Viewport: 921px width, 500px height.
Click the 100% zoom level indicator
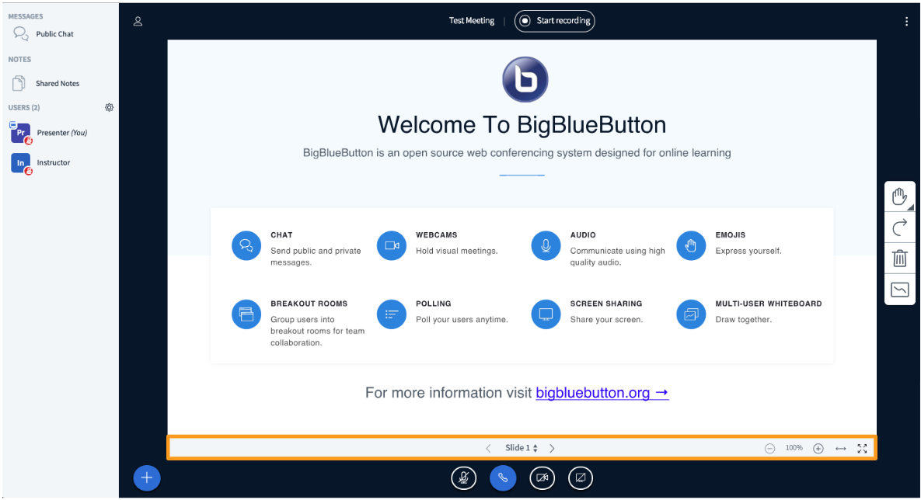[794, 448]
